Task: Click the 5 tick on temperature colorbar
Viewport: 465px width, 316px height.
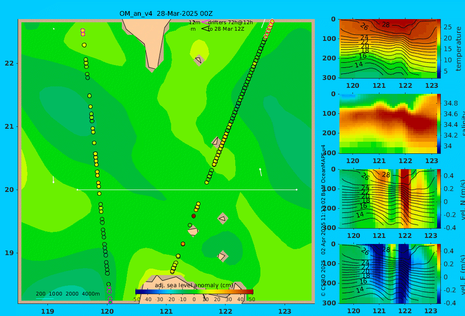Action: point(446,71)
